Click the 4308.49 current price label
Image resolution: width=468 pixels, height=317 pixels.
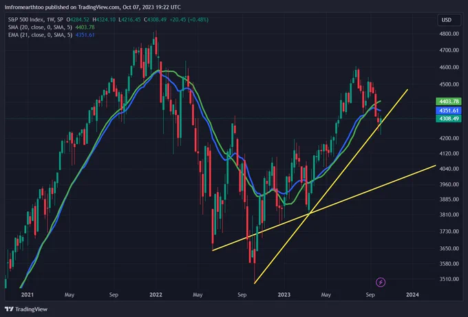click(449, 119)
